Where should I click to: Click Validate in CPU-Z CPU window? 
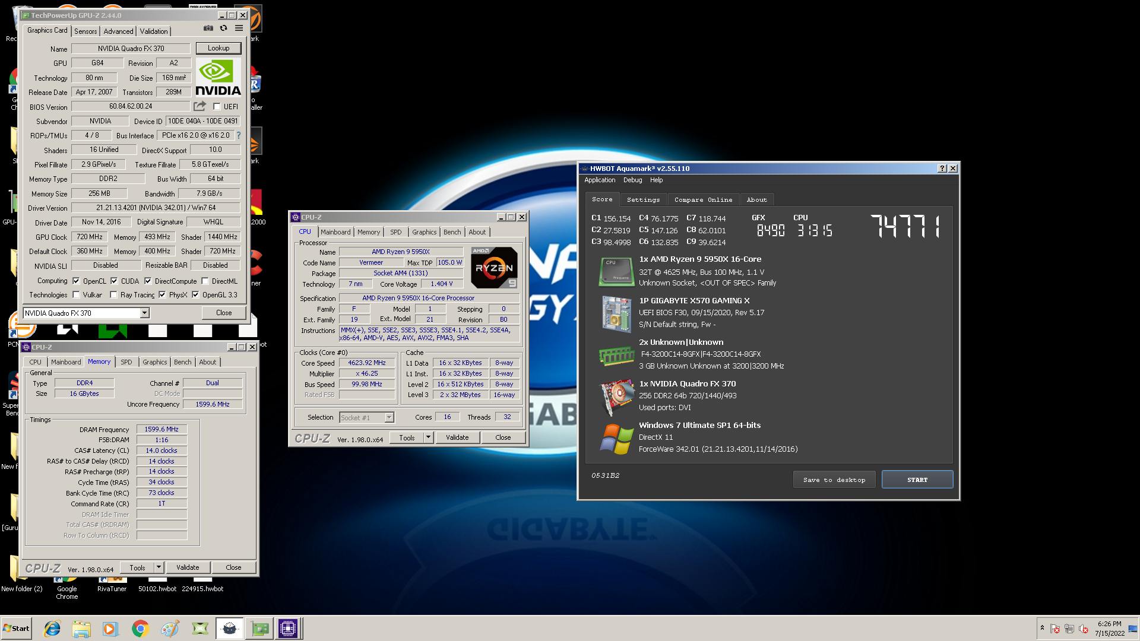click(x=457, y=438)
